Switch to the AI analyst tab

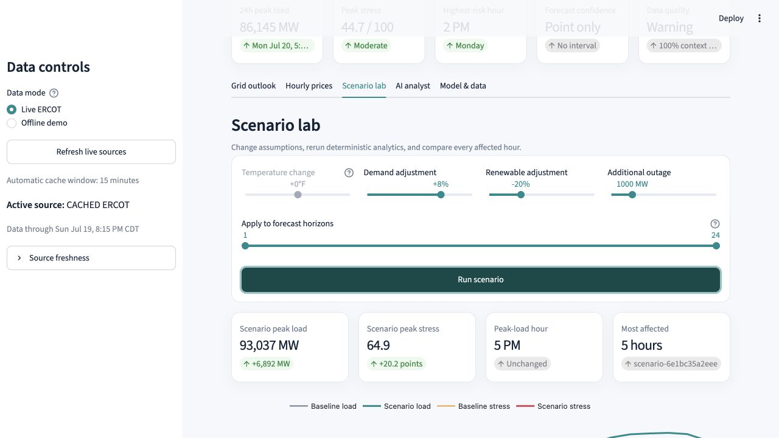point(413,86)
